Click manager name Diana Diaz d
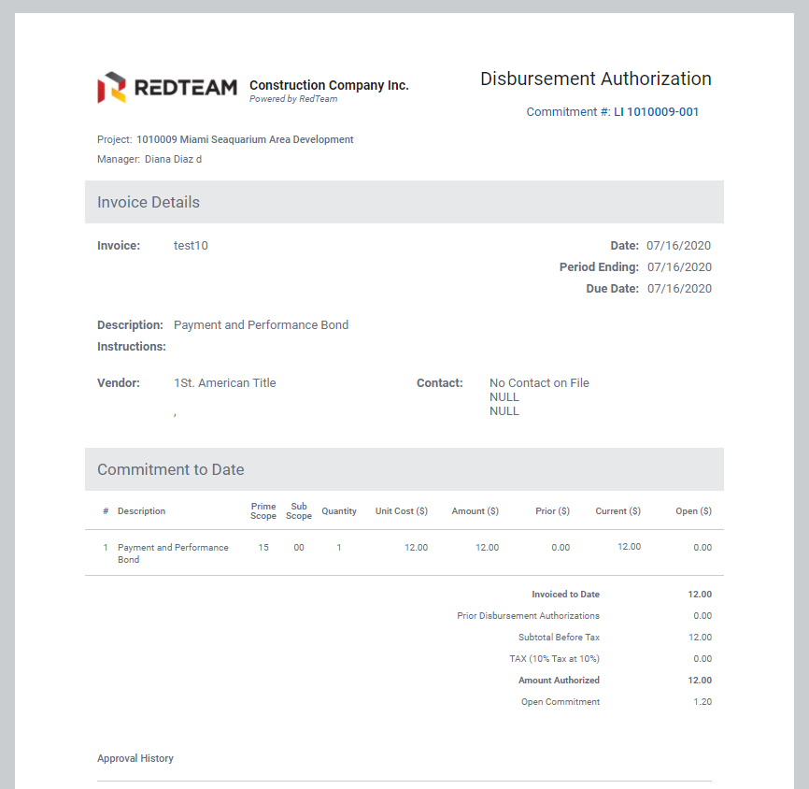Screen dimensions: 809x789 tap(173, 160)
